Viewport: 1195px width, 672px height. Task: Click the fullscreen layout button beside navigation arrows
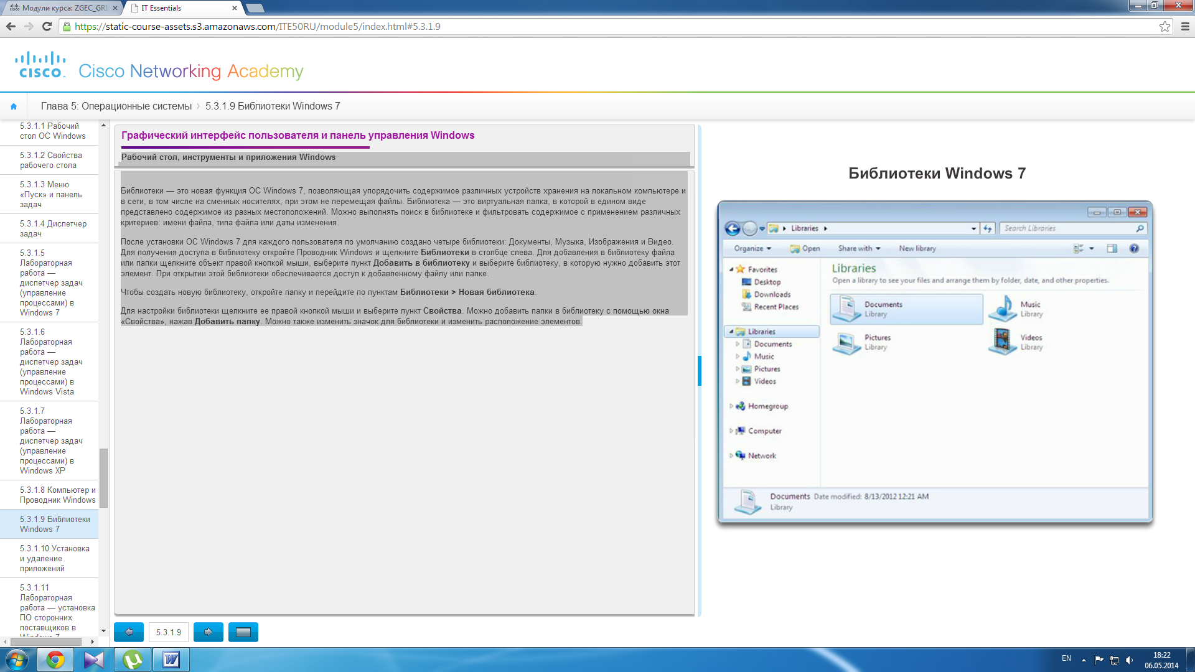pyautogui.click(x=243, y=632)
